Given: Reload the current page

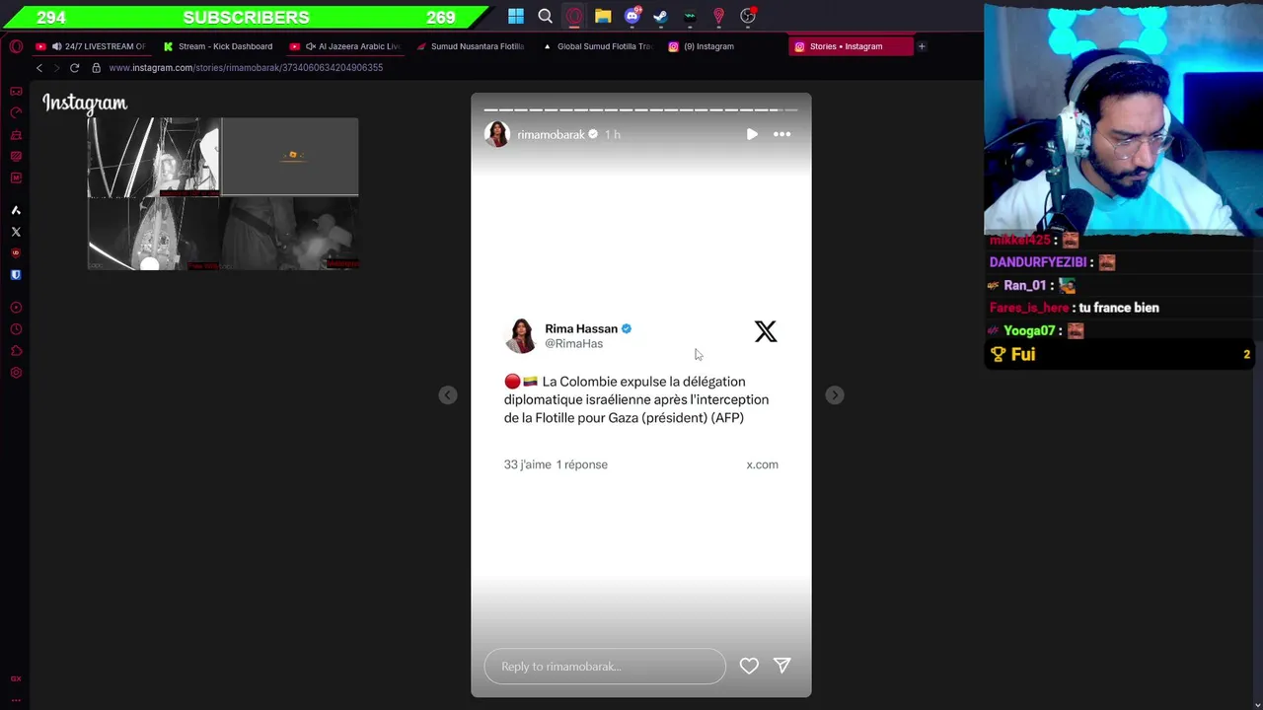Looking at the screenshot, I should pos(74,68).
